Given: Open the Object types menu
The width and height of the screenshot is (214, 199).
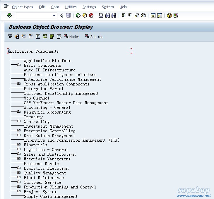Looking at the screenshot, I should 22,7.
